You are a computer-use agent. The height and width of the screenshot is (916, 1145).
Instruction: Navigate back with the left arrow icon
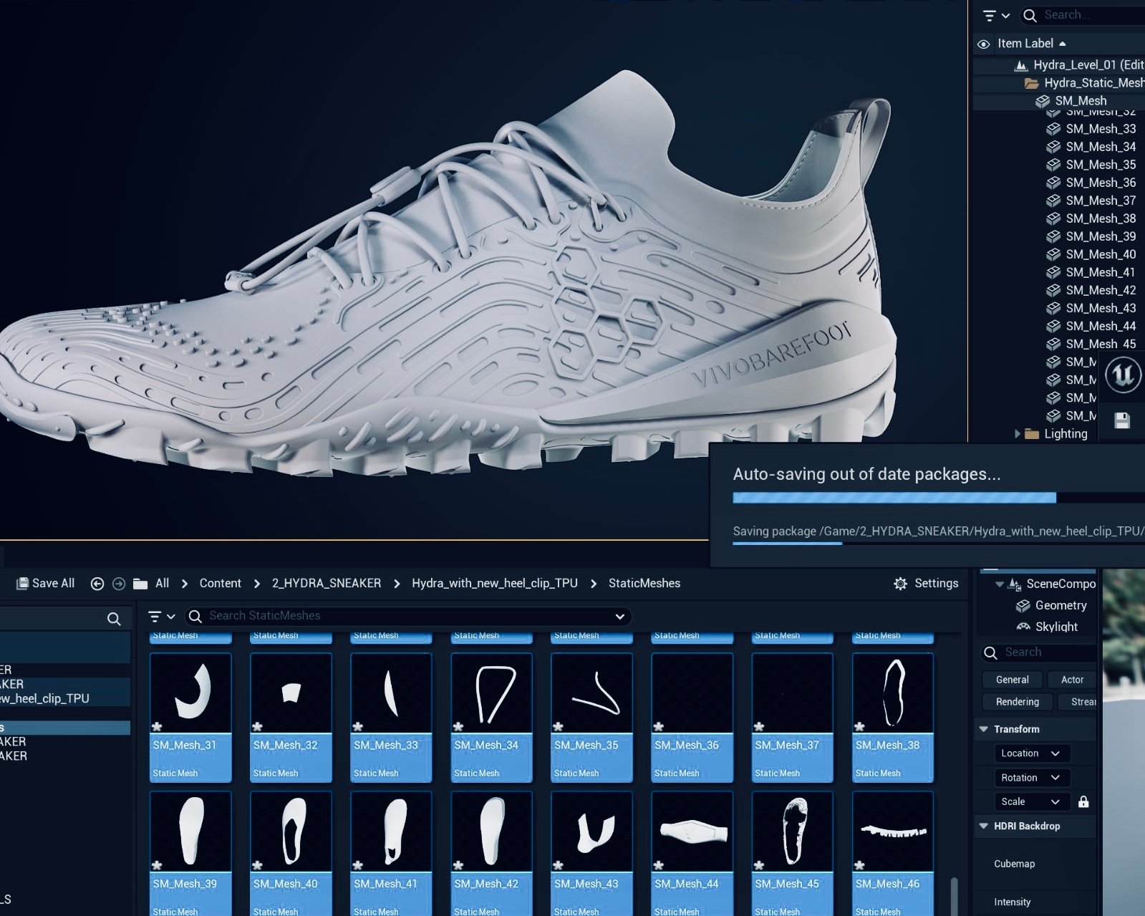click(97, 584)
